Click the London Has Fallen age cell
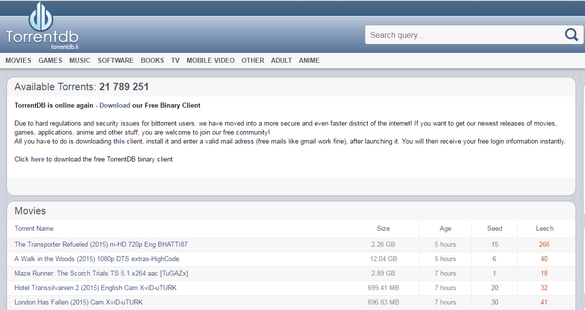This screenshot has width=585, height=310. click(445, 302)
